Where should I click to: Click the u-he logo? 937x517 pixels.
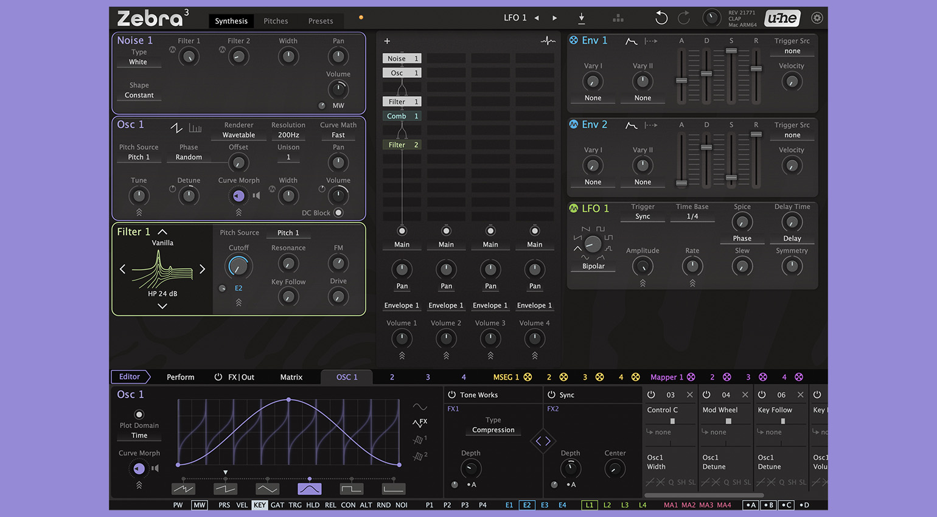click(x=782, y=18)
